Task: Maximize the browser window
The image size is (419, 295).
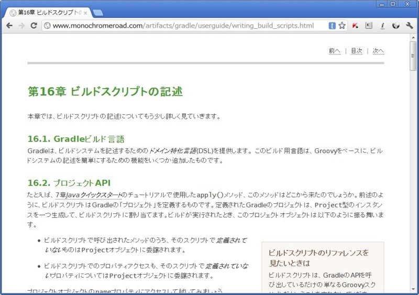Action: (393, 4)
